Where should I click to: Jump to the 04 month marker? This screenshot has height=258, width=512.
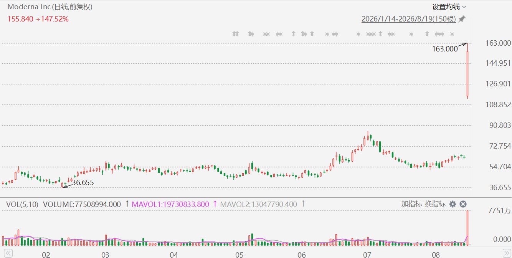coord(174,255)
